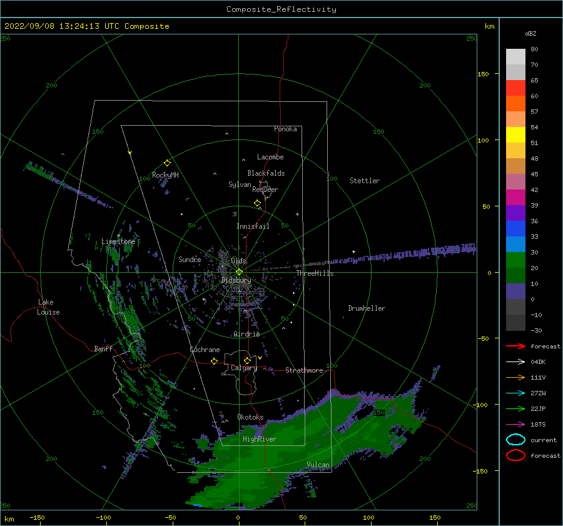The image size is (563, 526).
Task: Click the HighRiver label
Action: [x=260, y=439]
